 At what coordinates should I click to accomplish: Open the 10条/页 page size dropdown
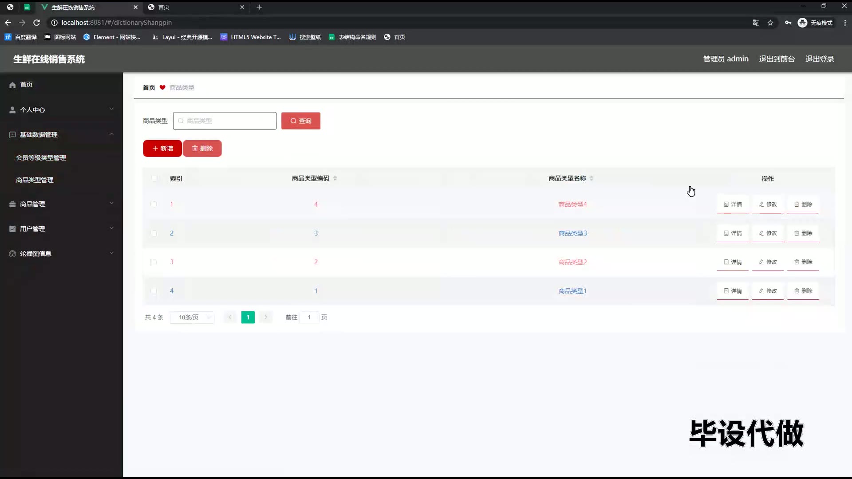pos(192,318)
